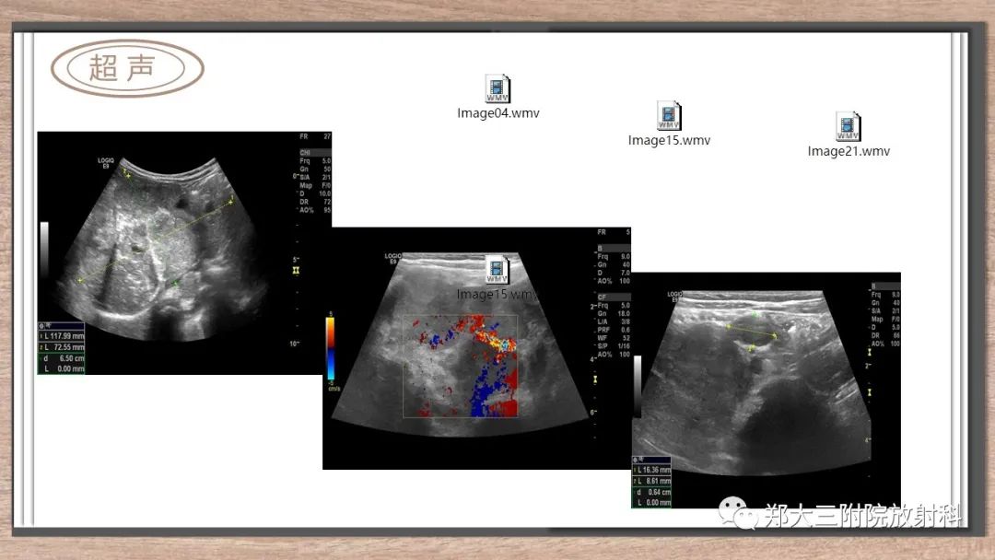995x560 pixels.
Task: Click the Image15.wmv icon beside Image04
Action: click(x=669, y=116)
